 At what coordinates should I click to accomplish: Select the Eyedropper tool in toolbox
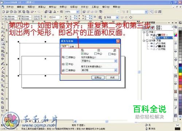(3, 68)
